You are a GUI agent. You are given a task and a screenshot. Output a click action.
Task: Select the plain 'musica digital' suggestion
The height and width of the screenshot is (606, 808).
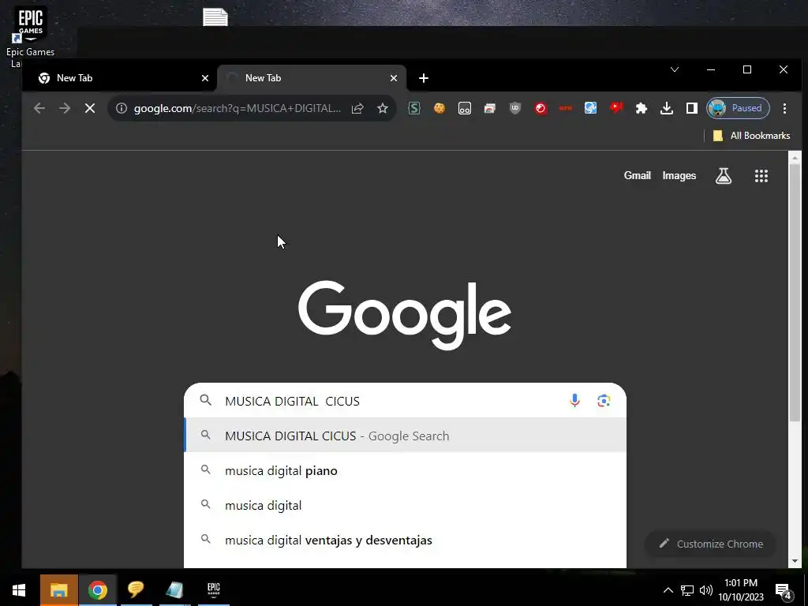coord(405,506)
